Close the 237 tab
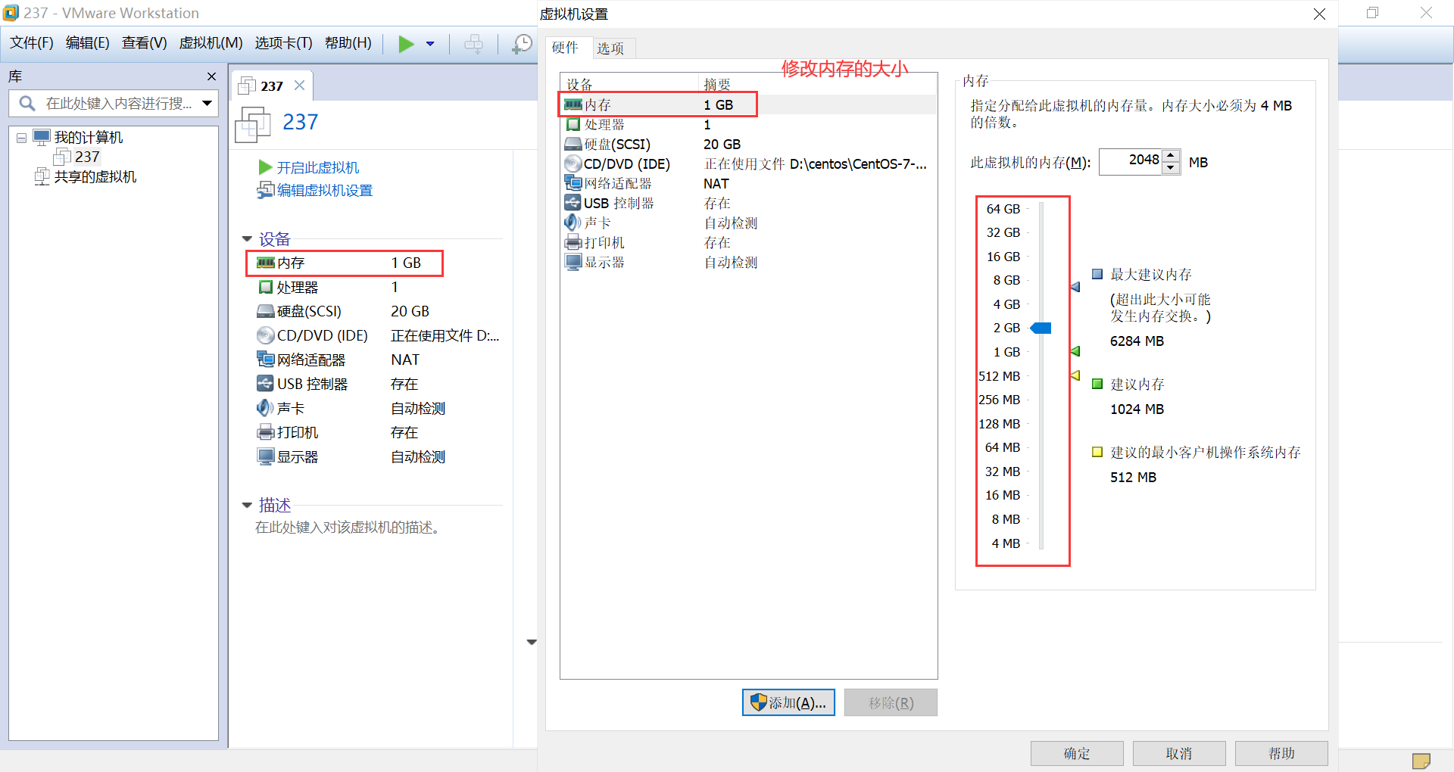 [299, 86]
